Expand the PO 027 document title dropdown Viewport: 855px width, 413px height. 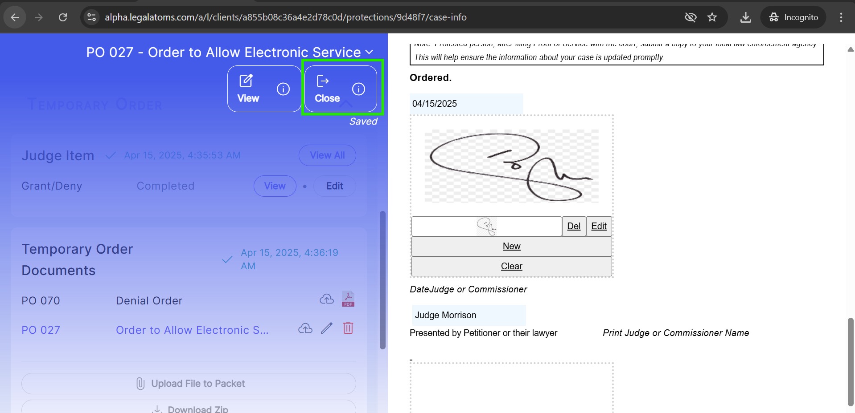coord(369,52)
